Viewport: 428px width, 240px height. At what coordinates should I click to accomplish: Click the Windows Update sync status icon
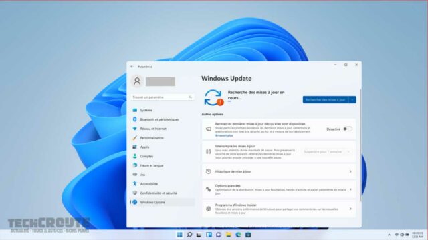[x=214, y=98]
